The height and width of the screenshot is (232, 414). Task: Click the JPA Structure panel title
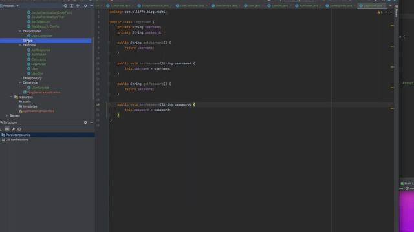click(x=8, y=122)
